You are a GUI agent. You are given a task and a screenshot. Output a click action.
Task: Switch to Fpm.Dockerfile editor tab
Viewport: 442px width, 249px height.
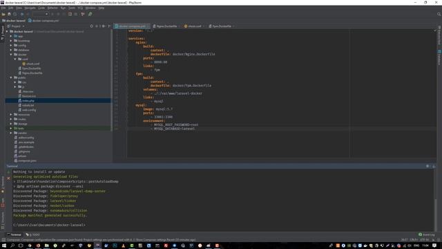[x=222, y=26]
